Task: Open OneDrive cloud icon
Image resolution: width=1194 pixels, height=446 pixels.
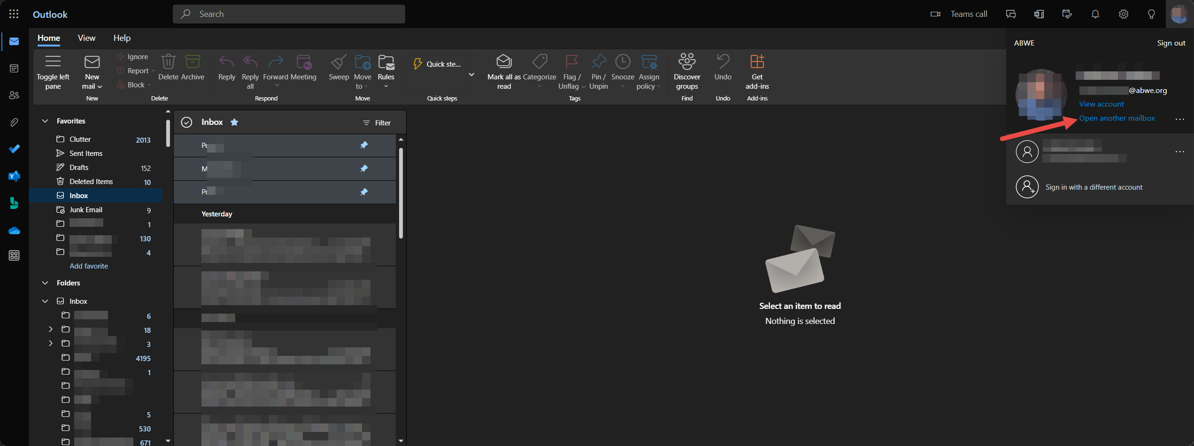Action: pos(14,231)
